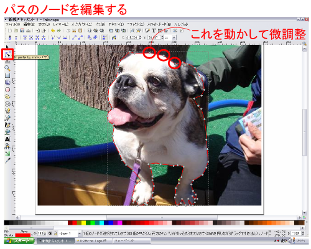Make selected nodes cusp (corner)
This screenshot has width=311, height=249.
click(53, 37)
